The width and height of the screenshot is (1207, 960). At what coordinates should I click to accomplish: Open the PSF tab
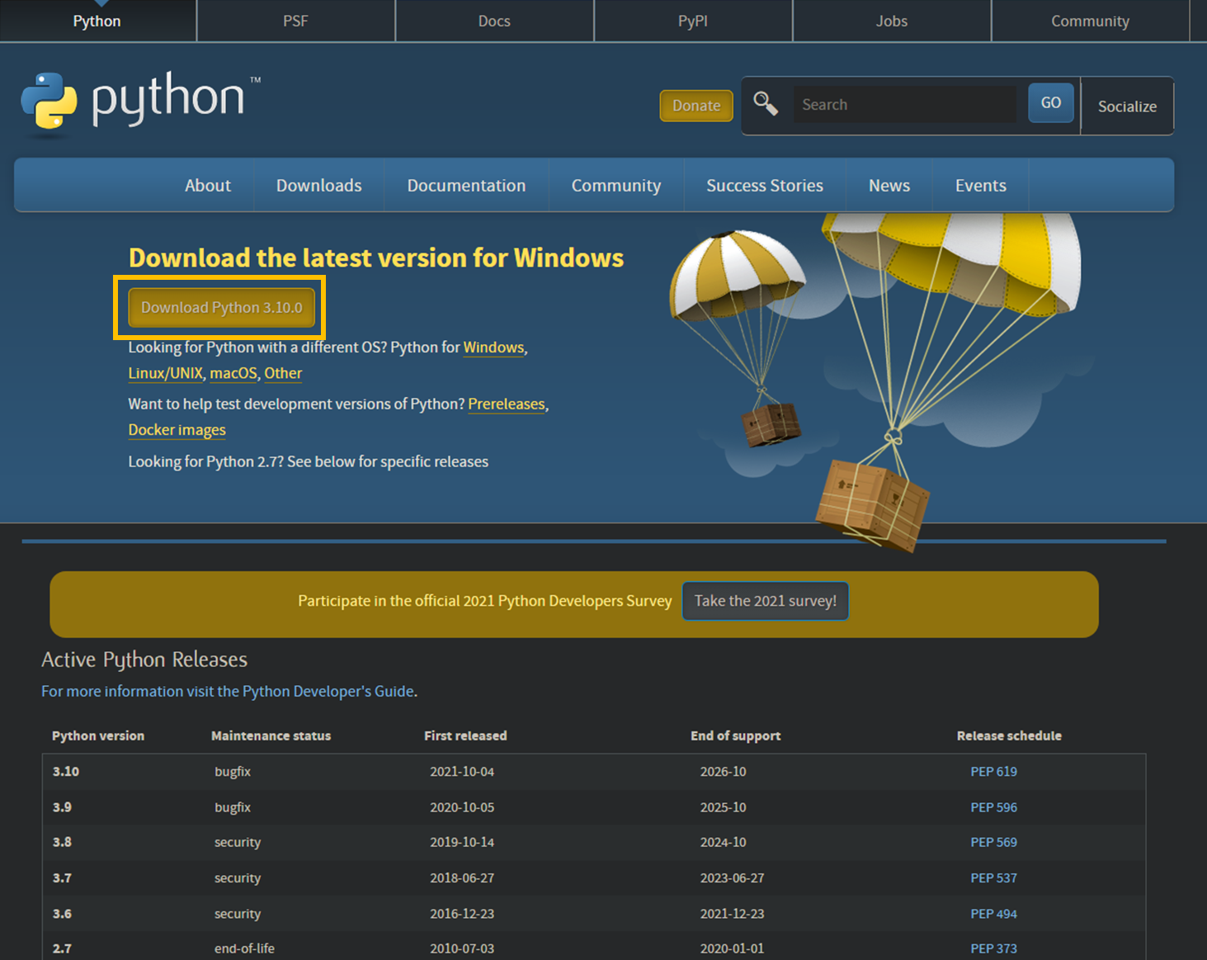click(295, 21)
